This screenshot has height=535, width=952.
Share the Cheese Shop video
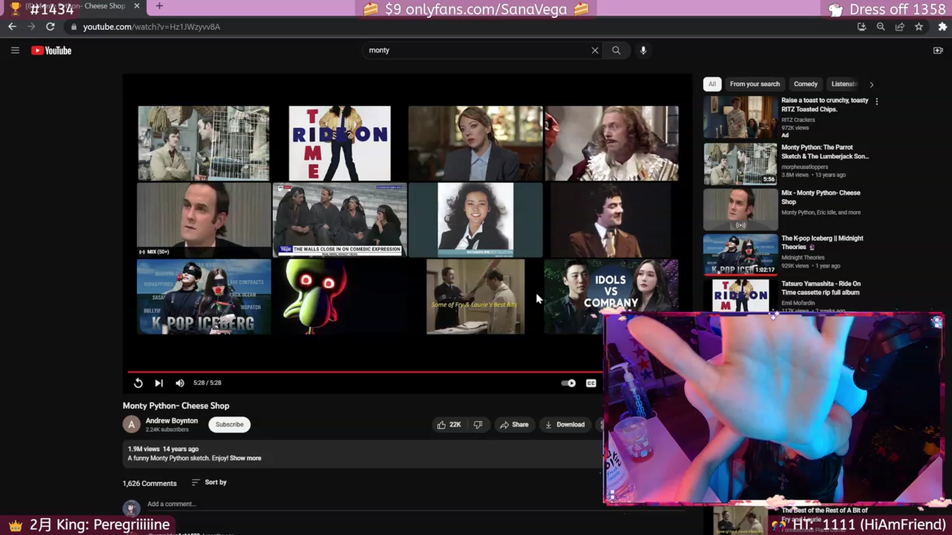point(514,425)
